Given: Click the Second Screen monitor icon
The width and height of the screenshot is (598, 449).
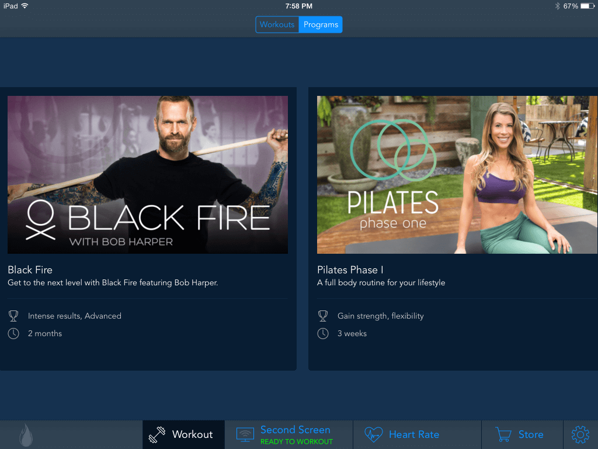Looking at the screenshot, I should (x=245, y=435).
